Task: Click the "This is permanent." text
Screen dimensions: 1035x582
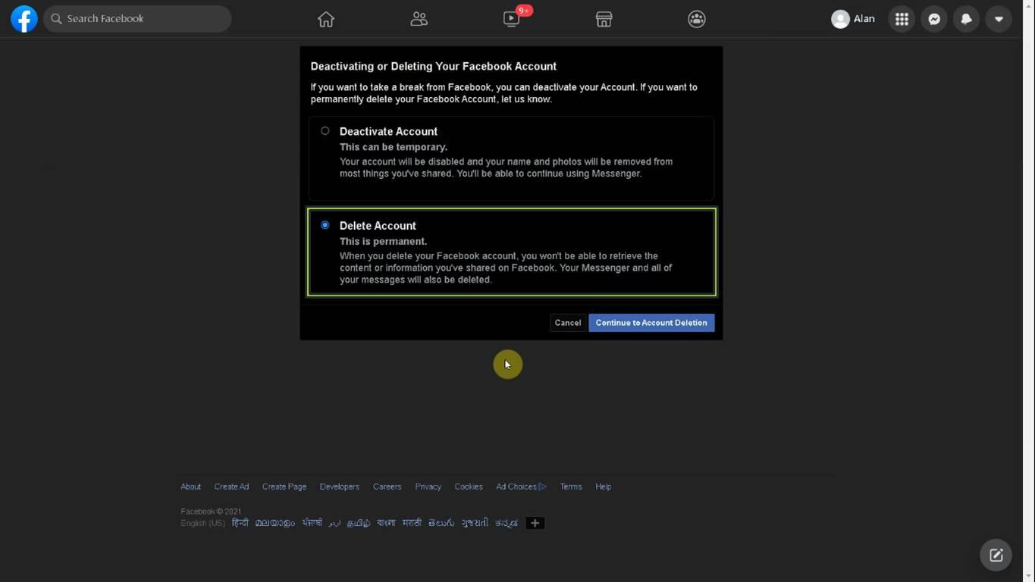Action: click(x=383, y=242)
